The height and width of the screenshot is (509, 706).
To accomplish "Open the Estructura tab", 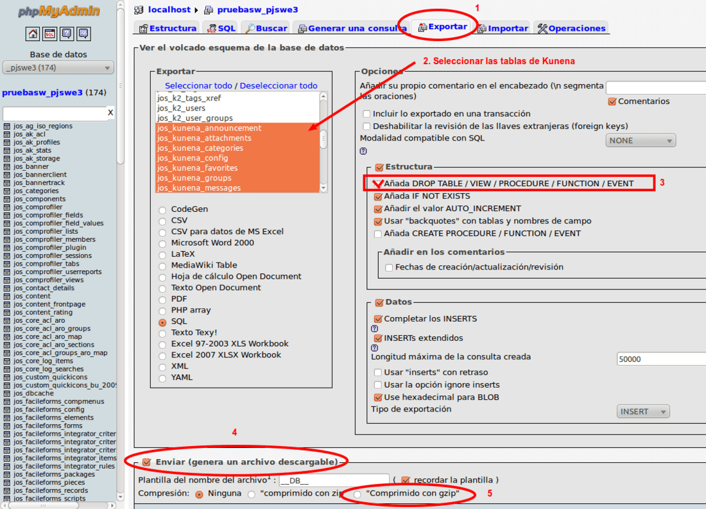I will pyautogui.click(x=168, y=28).
